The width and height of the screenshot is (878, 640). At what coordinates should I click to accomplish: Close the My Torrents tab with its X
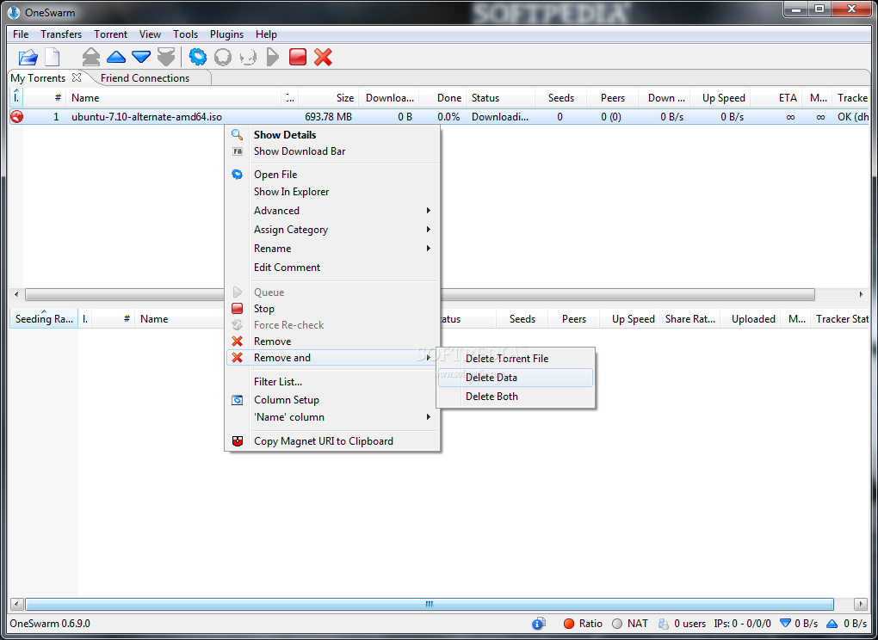point(77,77)
